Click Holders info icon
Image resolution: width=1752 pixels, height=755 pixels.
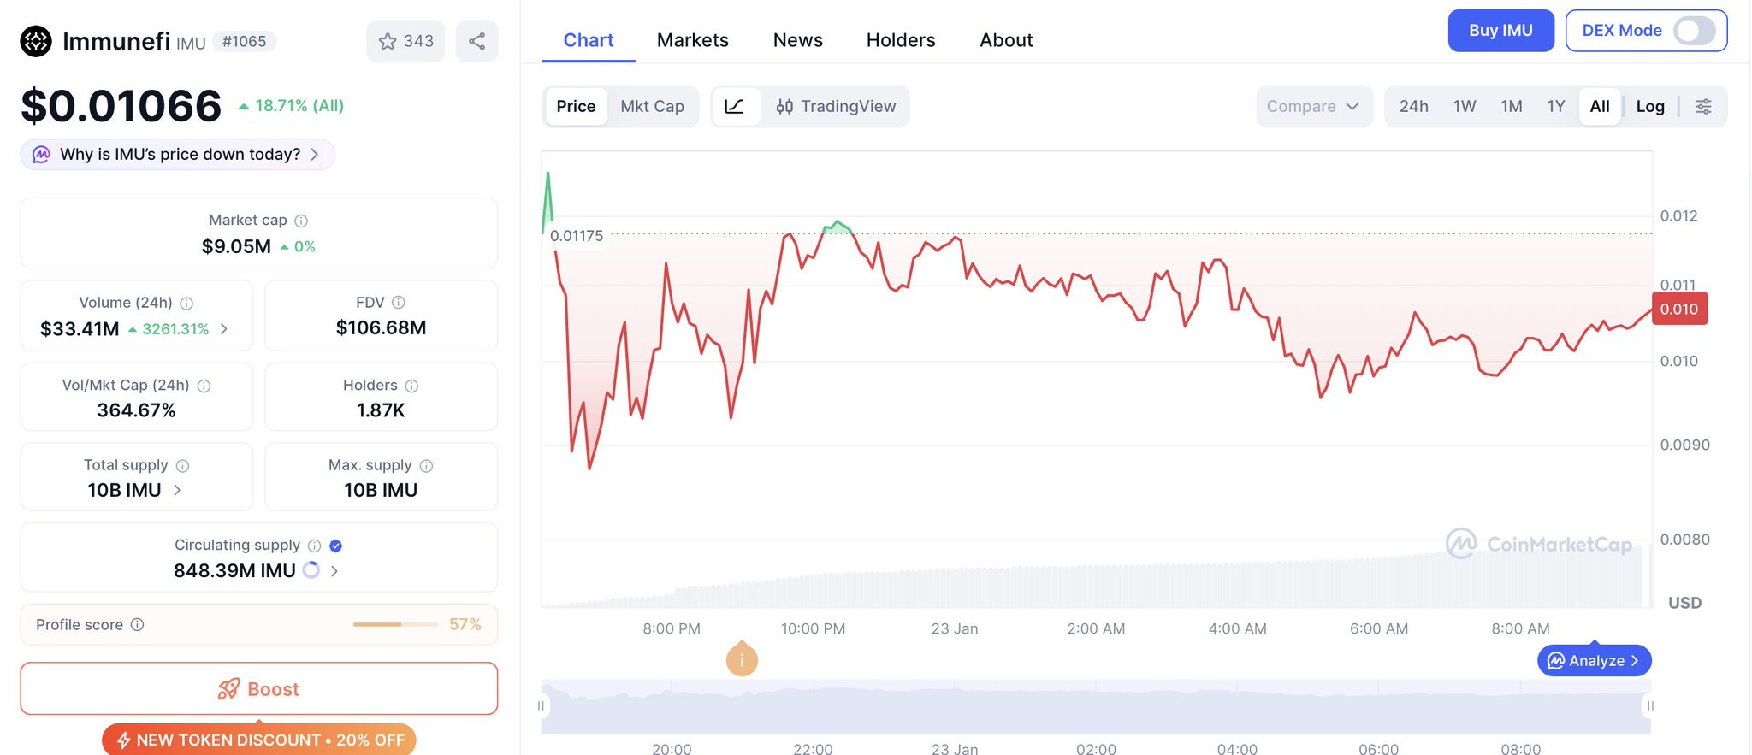coord(411,386)
